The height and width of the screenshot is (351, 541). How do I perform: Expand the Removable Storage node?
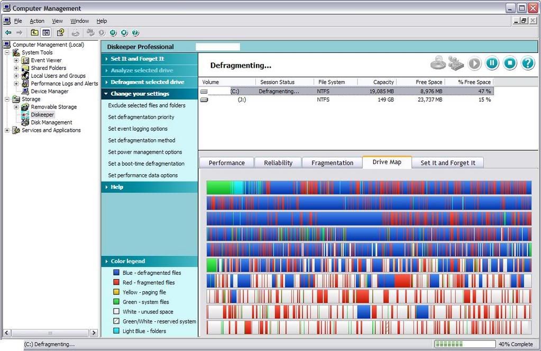click(x=16, y=107)
